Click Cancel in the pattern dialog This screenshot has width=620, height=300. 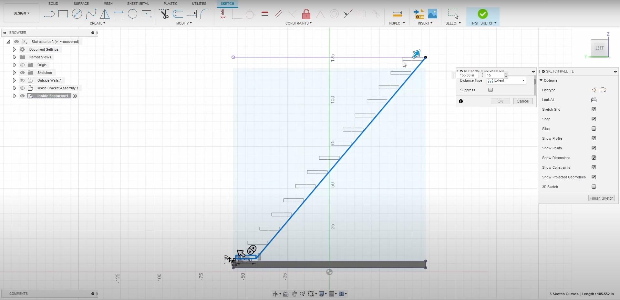523,101
